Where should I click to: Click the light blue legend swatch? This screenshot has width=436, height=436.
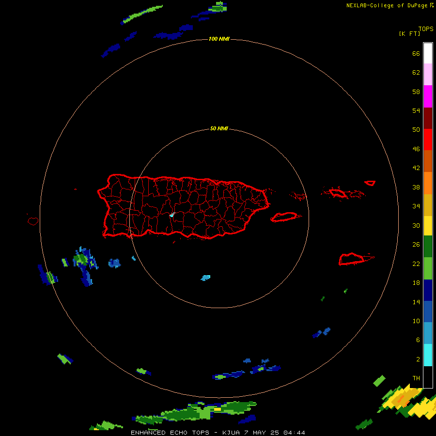428,333
